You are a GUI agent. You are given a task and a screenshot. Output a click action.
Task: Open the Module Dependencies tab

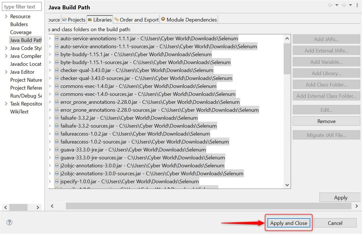(189, 20)
